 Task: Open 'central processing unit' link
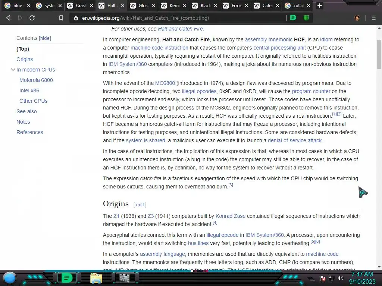click(279, 48)
